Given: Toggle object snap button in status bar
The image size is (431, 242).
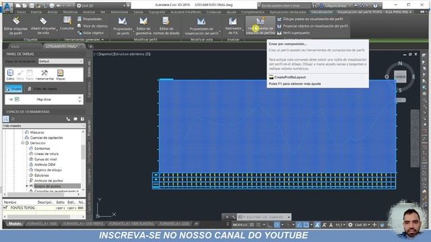Looking at the screenshot, I should 306,225.
